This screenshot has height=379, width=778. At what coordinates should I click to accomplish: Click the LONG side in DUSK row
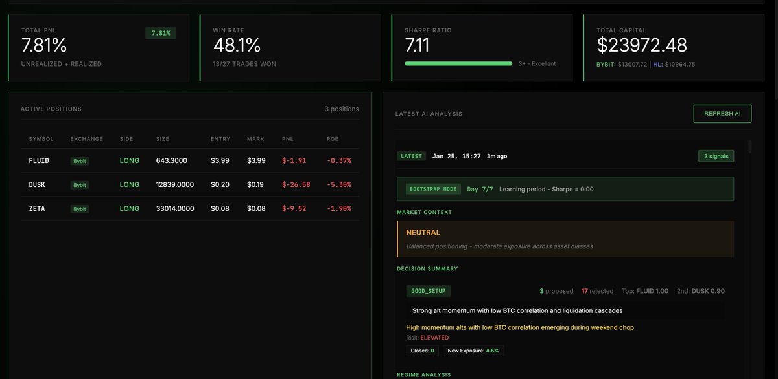tap(129, 184)
